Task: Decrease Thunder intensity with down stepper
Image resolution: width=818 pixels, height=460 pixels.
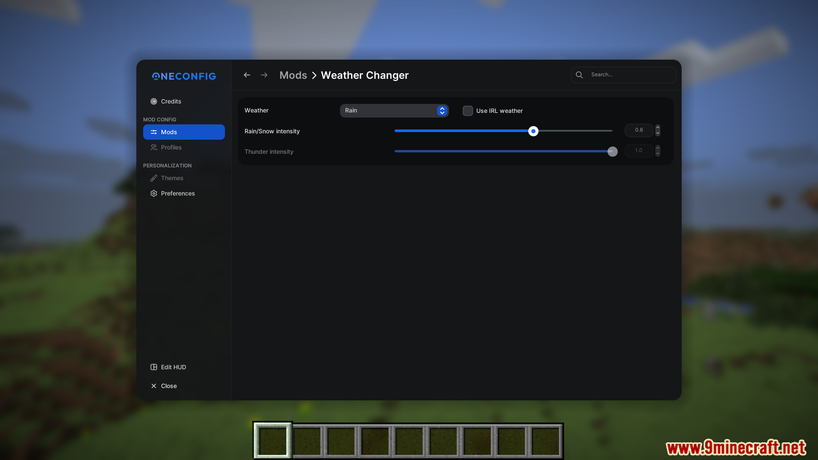Action: click(658, 154)
